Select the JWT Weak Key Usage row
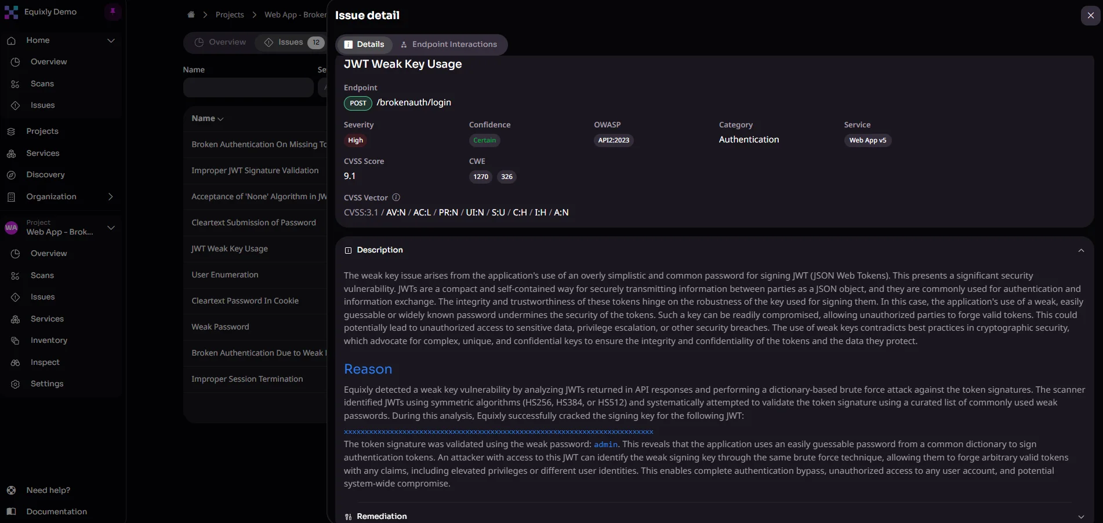 point(256,249)
